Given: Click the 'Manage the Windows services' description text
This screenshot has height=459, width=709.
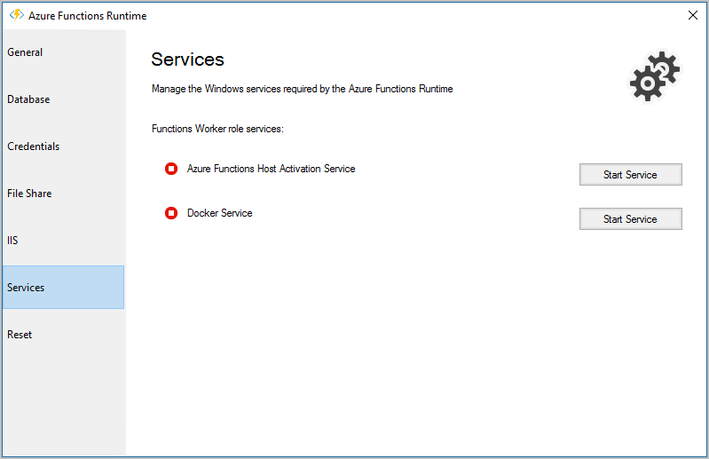Looking at the screenshot, I should click(302, 89).
